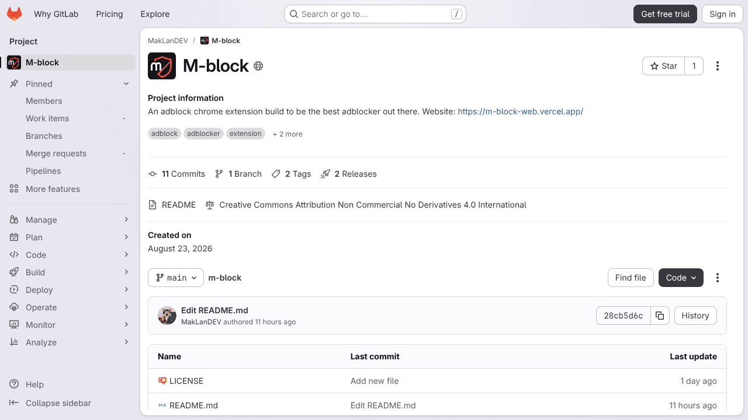Click the license scales icon

[x=210, y=205]
